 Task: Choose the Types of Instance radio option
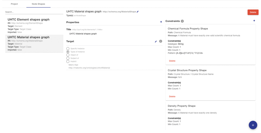pos(68,52)
